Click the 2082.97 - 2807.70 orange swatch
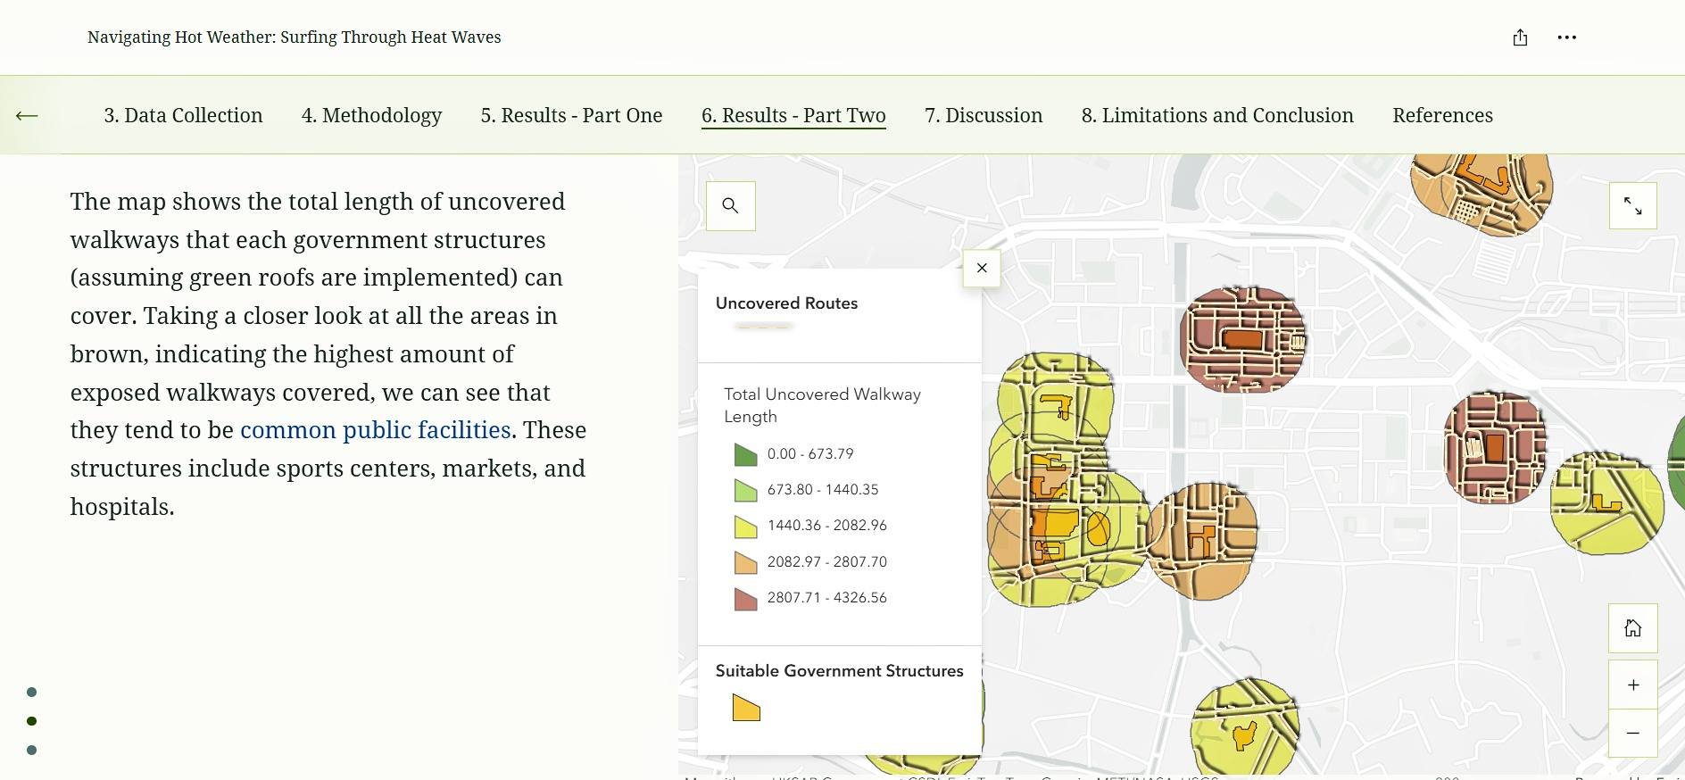Image resolution: width=1685 pixels, height=780 pixels. tap(745, 562)
